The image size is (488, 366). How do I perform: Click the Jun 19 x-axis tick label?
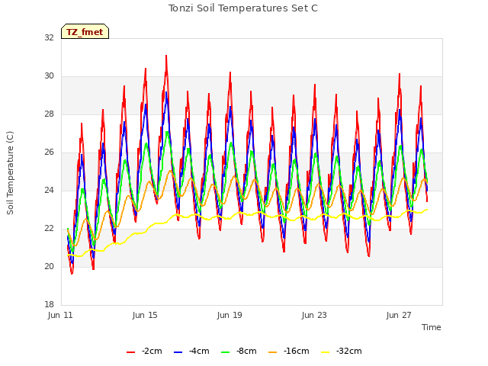point(230,315)
